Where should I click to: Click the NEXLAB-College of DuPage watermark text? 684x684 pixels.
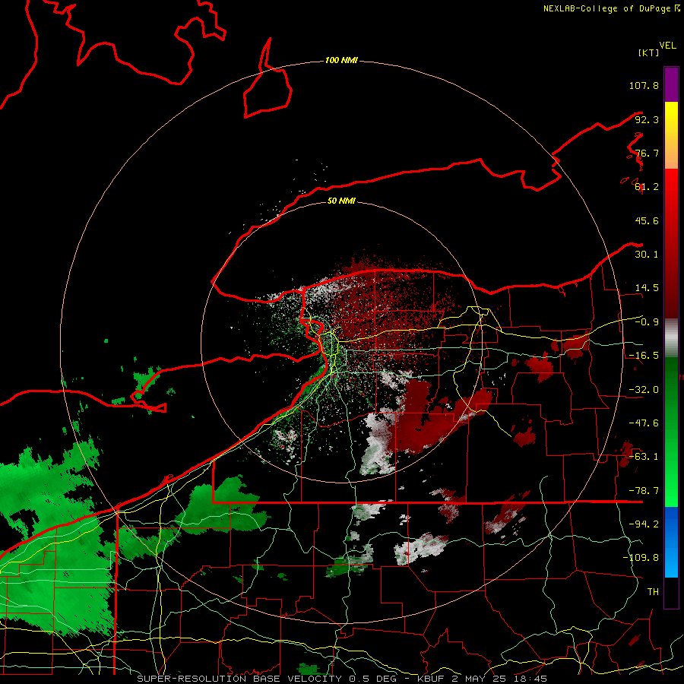(611, 8)
